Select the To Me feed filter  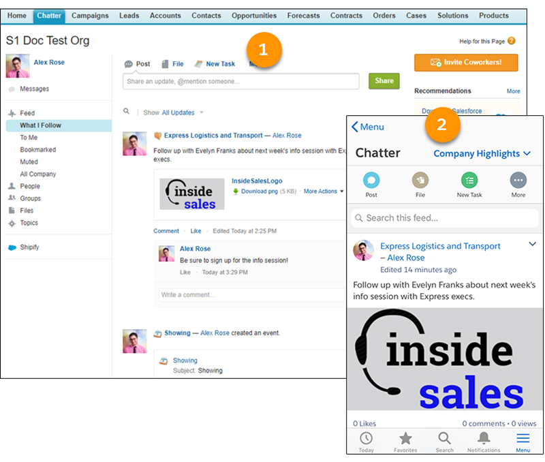pyautogui.click(x=29, y=138)
